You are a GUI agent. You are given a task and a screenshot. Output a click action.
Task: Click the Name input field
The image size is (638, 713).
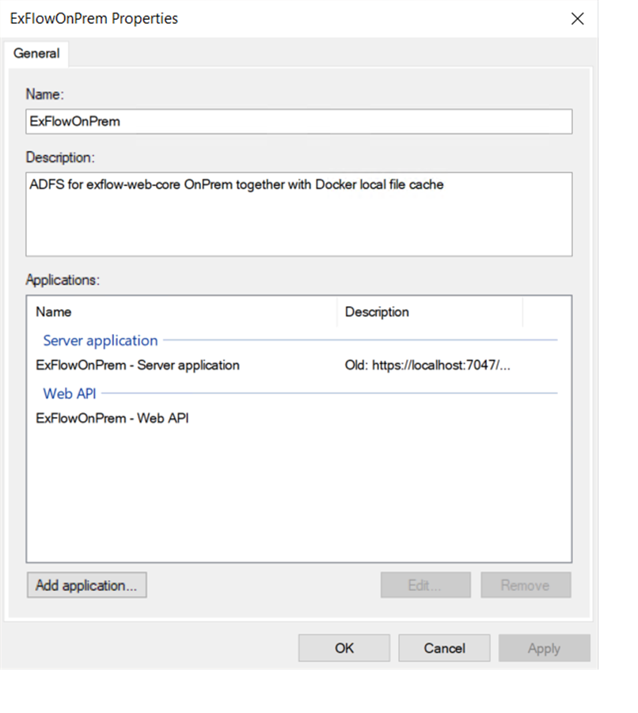coord(298,121)
